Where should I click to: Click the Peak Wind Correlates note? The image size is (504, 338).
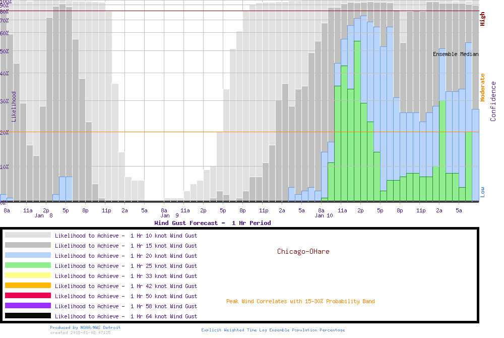(x=300, y=302)
